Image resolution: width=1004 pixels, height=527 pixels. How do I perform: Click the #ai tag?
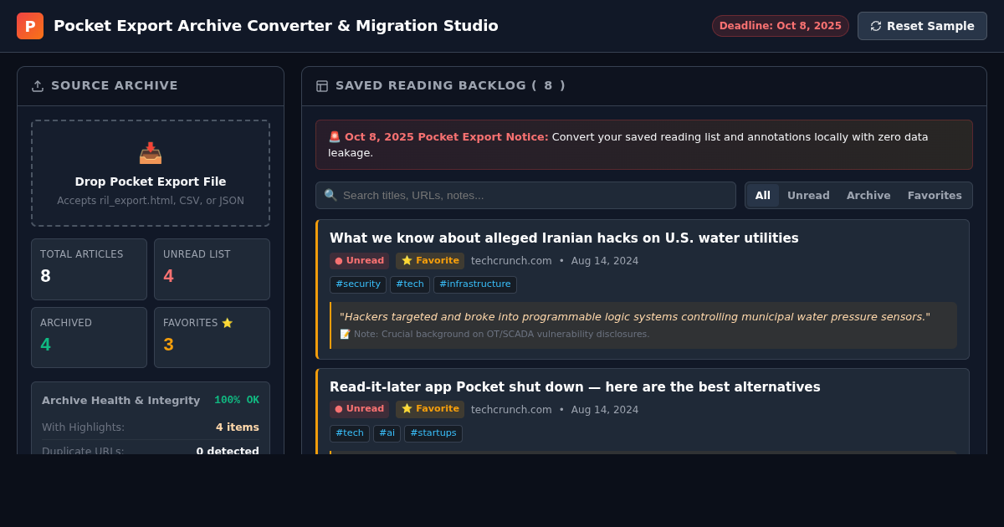(387, 433)
